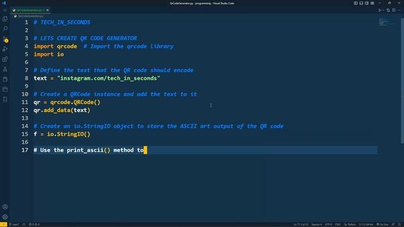Open the Search view in the activity bar
The height and width of the screenshot is (227, 404).
tap(5, 28)
